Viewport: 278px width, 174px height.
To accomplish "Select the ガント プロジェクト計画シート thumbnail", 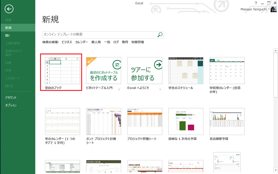I will click(x=104, y=122).
